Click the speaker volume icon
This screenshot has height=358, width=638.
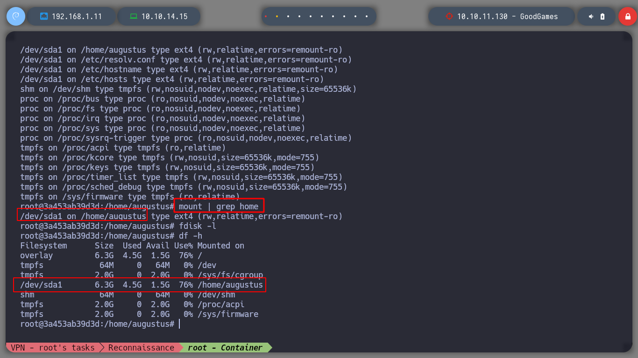click(591, 16)
